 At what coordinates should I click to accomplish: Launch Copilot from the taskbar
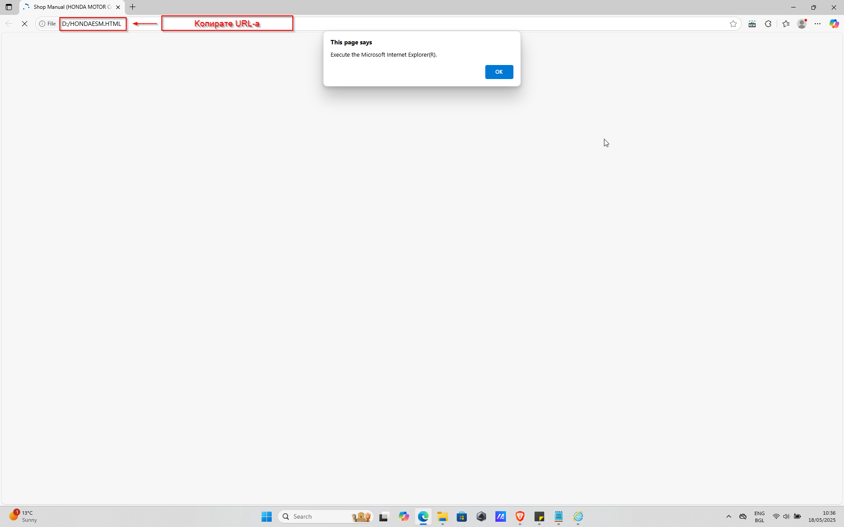coord(404,516)
